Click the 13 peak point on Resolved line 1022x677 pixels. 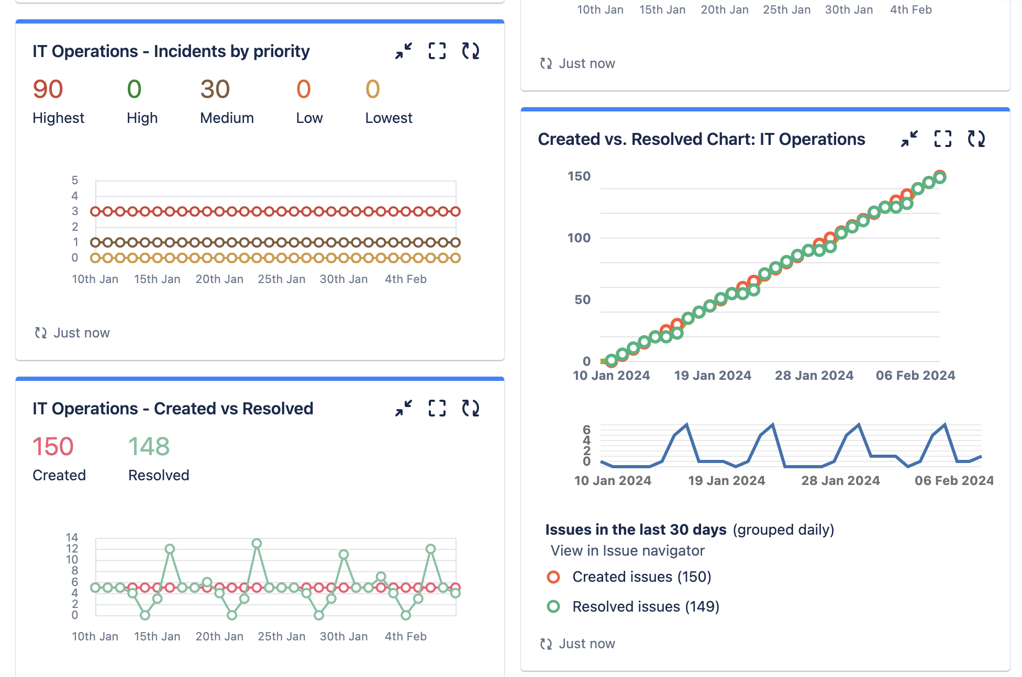click(x=257, y=544)
